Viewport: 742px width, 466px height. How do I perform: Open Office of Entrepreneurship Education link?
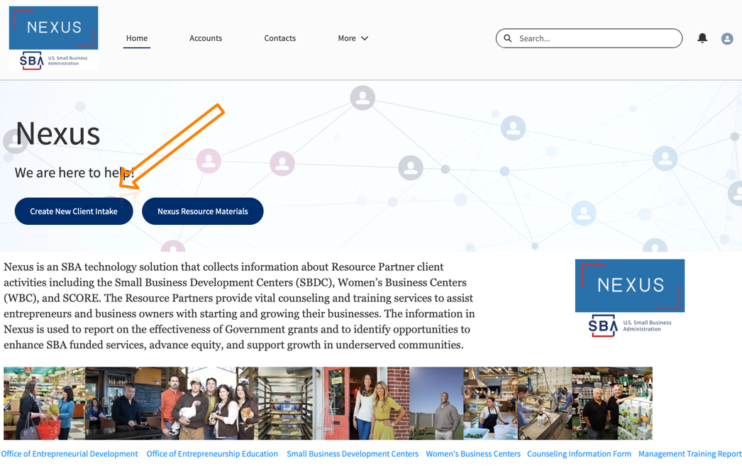tap(212, 454)
